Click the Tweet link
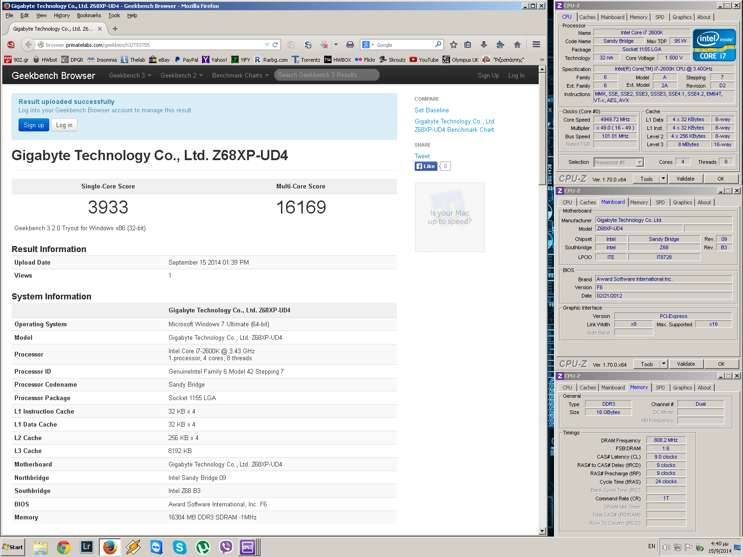 [x=422, y=156]
